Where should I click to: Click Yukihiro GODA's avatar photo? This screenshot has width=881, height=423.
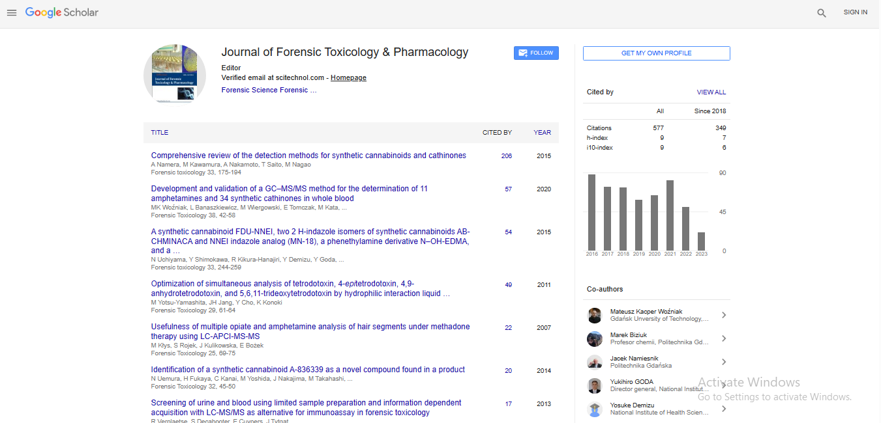pyautogui.click(x=594, y=385)
